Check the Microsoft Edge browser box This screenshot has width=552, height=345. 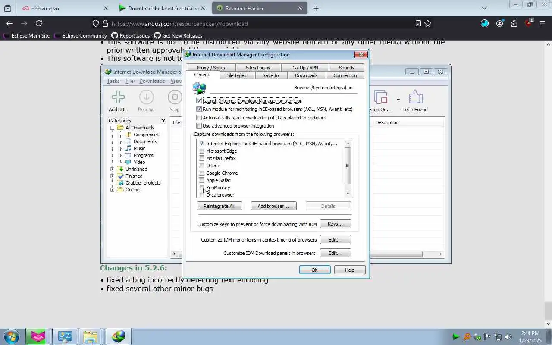(x=201, y=151)
